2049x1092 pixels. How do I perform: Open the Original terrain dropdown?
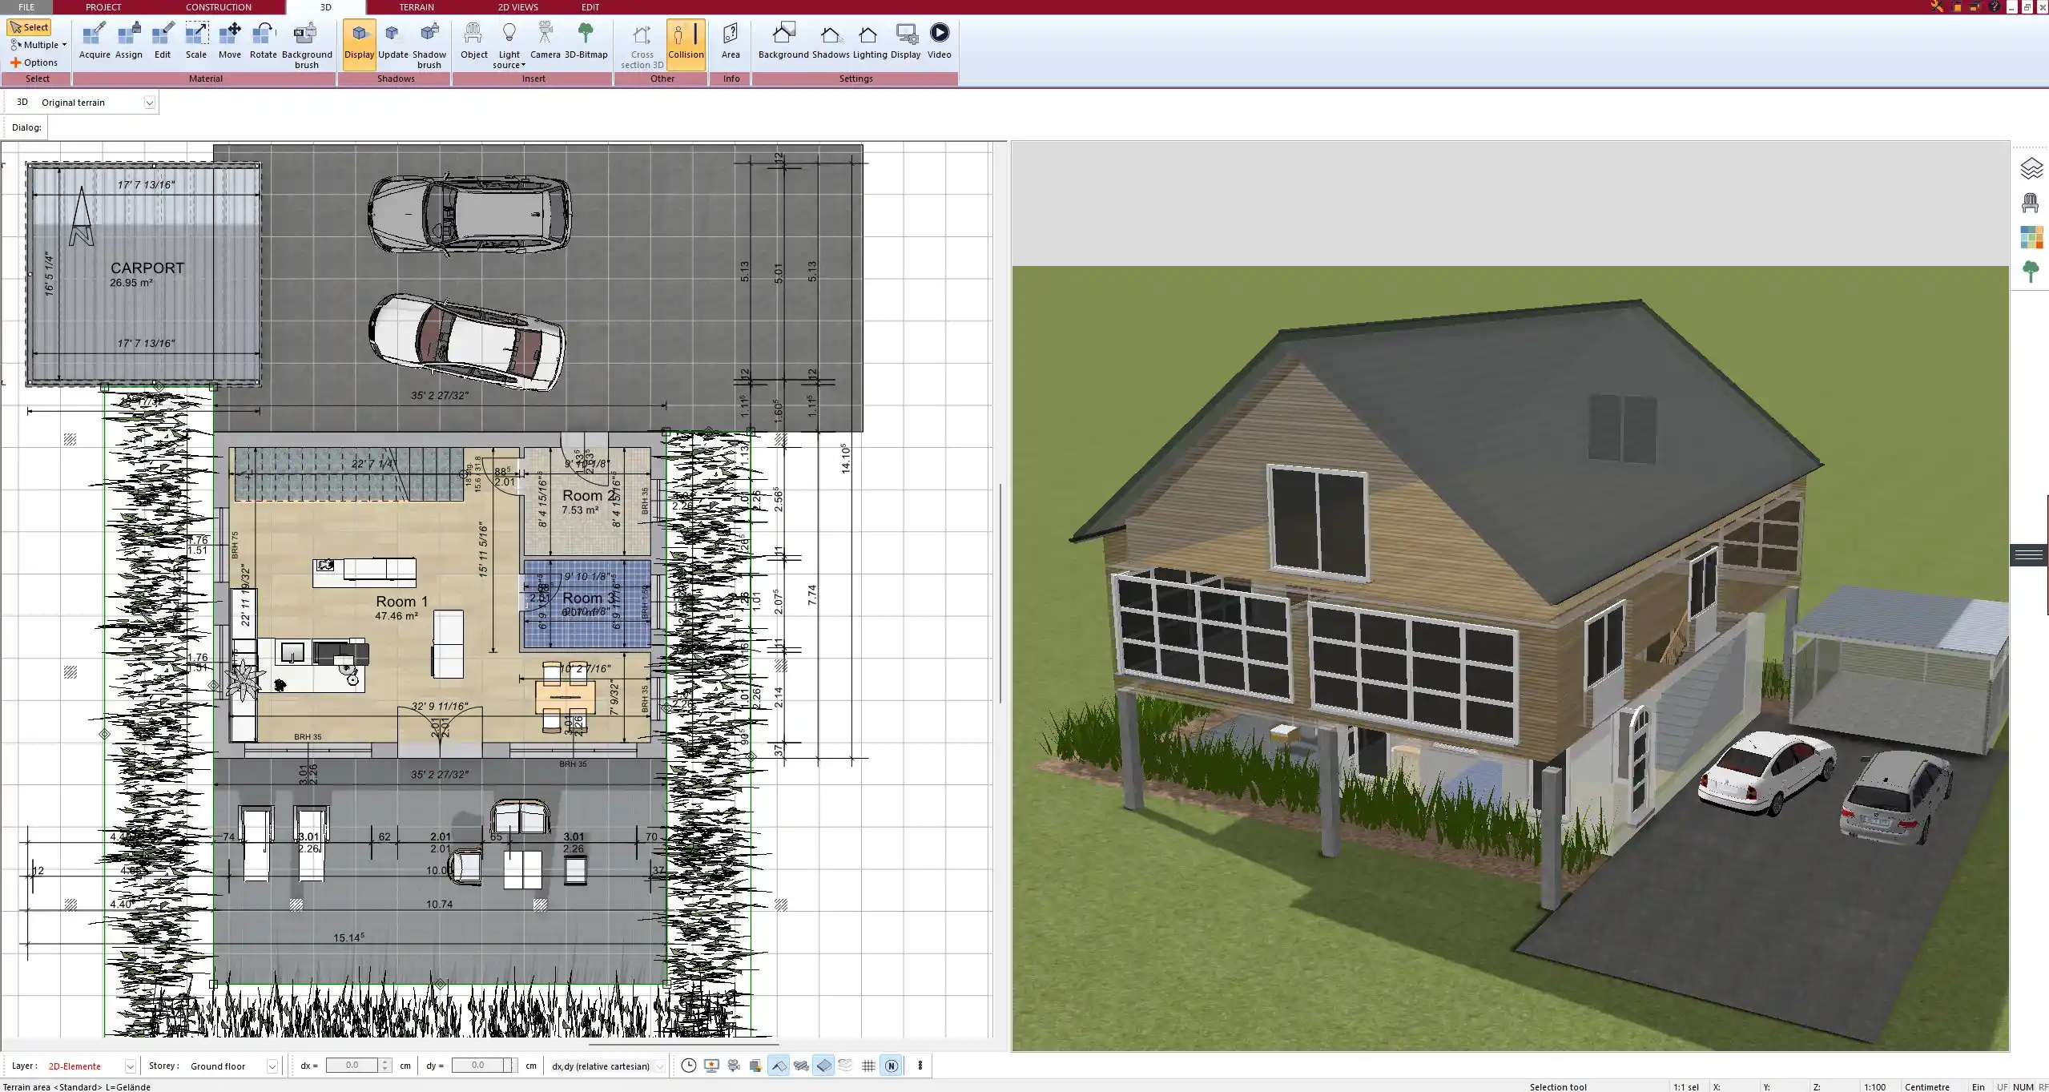click(150, 102)
